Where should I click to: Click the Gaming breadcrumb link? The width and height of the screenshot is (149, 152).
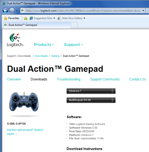[55, 56]
